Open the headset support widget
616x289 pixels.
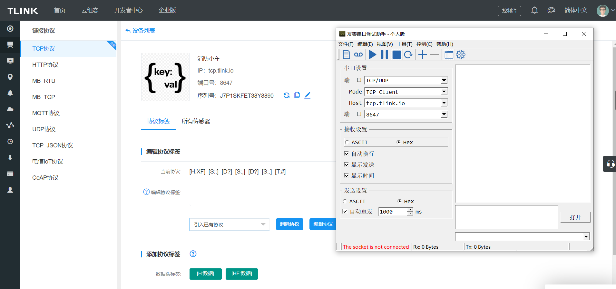[610, 164]
